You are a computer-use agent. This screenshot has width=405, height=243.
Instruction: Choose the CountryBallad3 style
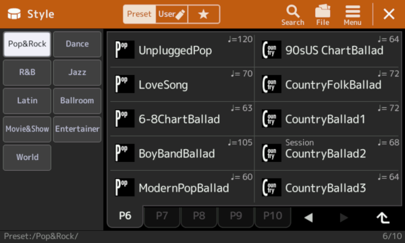tap(327, 188)
